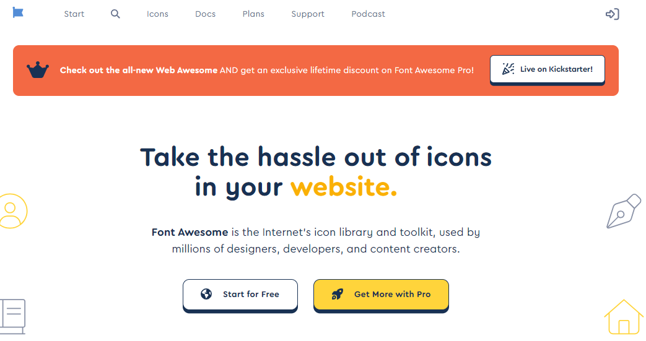Open the Docs section
The width and height of the screenshot is (646, 341).
(x=205, y=14)
